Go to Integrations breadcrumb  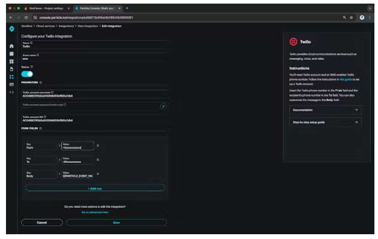[66, 26]
